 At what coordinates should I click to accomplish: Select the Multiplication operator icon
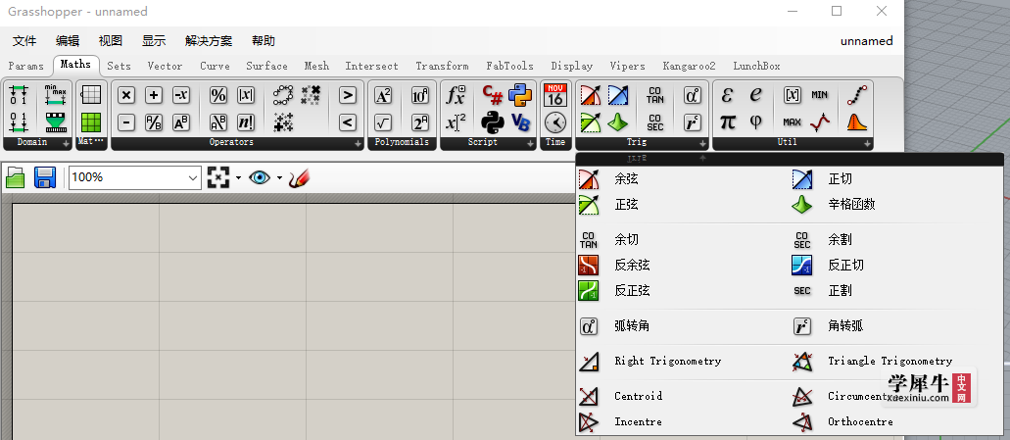click(126, 95)
